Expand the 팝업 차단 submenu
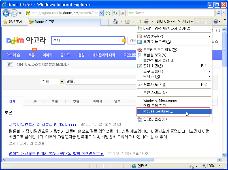The width and height of the screenshot is (228, 170). coord(209,36)
